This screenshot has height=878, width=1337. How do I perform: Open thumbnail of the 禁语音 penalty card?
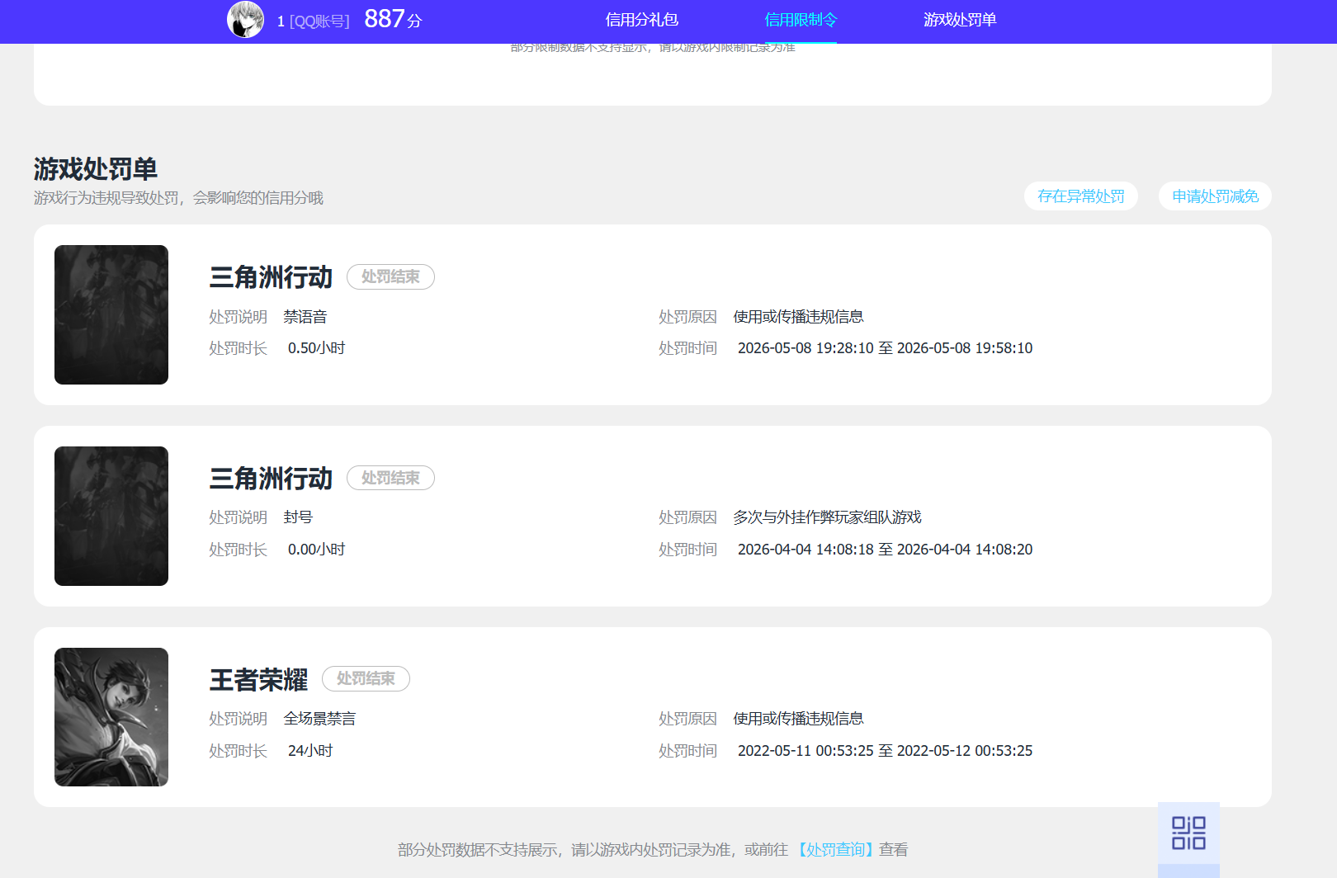pyautogui.click(x=111, y=314)
